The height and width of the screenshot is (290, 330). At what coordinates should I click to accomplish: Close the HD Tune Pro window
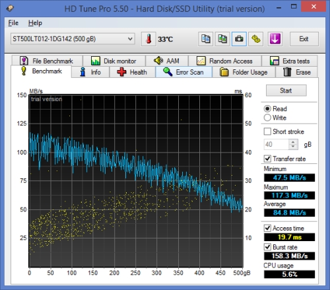(x=313, y=7)
